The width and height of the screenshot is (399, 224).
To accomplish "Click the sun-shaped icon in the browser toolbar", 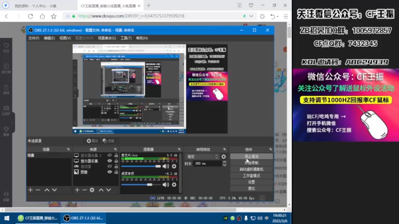I will [x=262, y=16].
